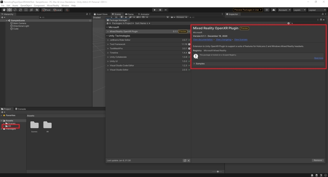This screenshot has height=177, width=328.
Task: Switch to Asset Store tab
Action: pyautogui.click(x=101, y=14)
